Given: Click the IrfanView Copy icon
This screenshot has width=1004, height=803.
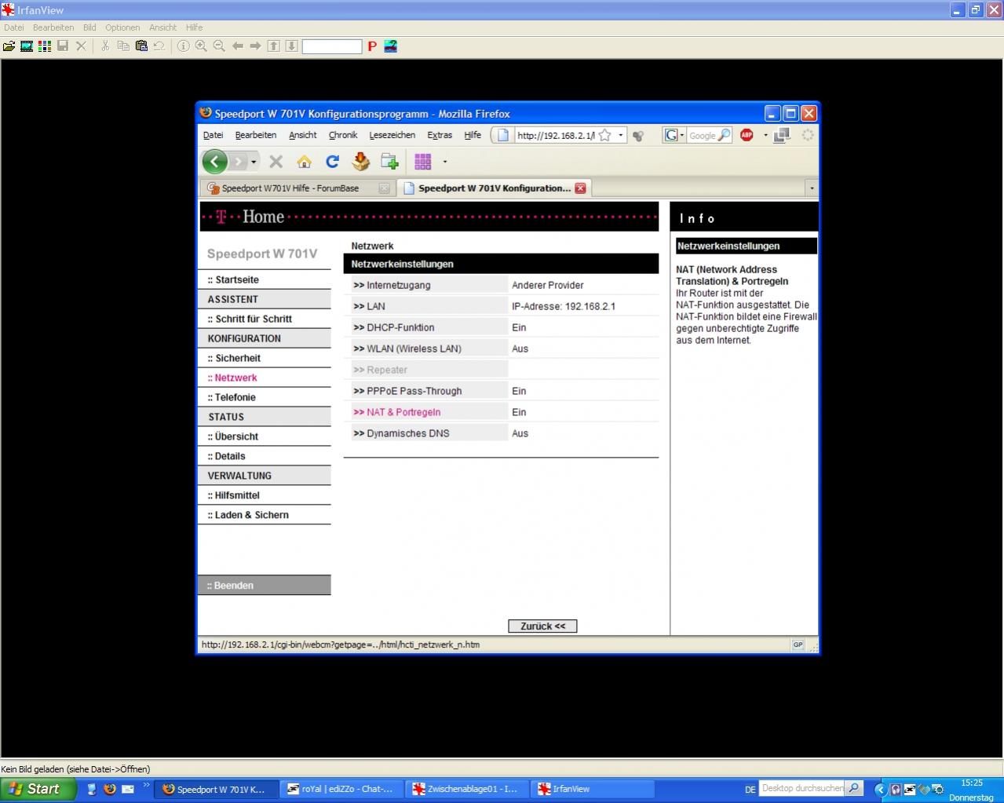Looking at the screenshot, I should click(123, 46).
